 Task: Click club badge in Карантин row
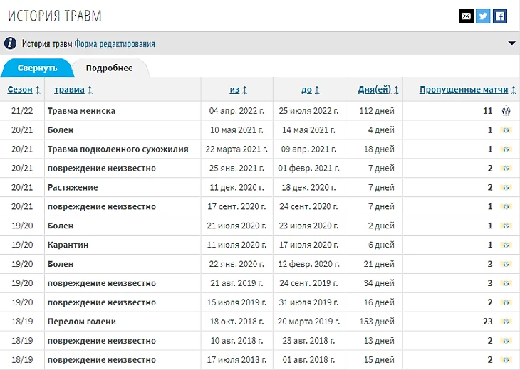tap(506, 245)
